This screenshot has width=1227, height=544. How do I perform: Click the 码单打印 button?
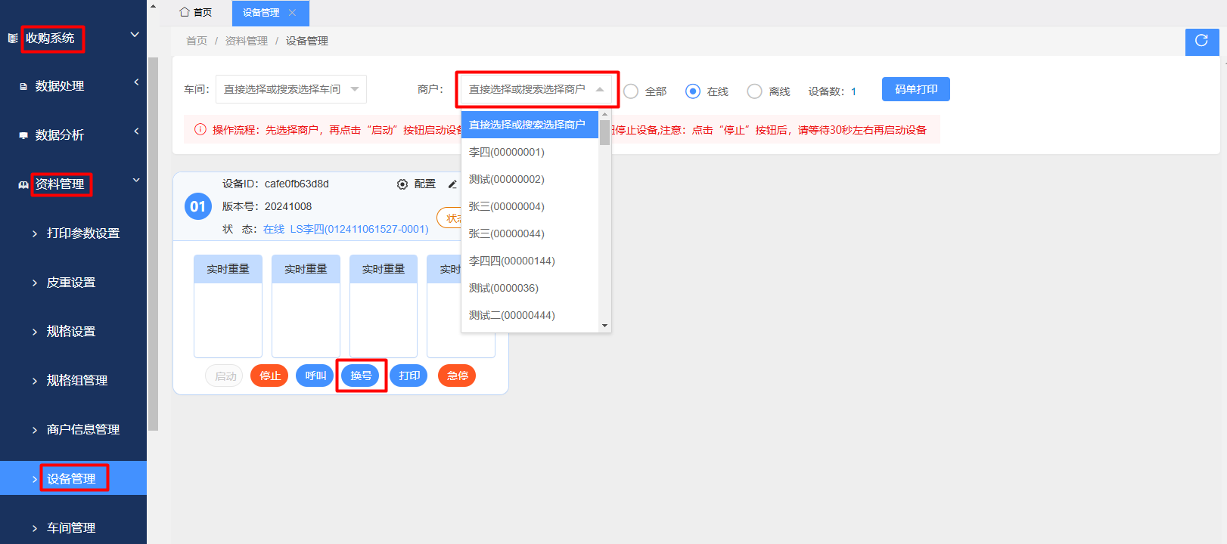(x=915, y=89)
